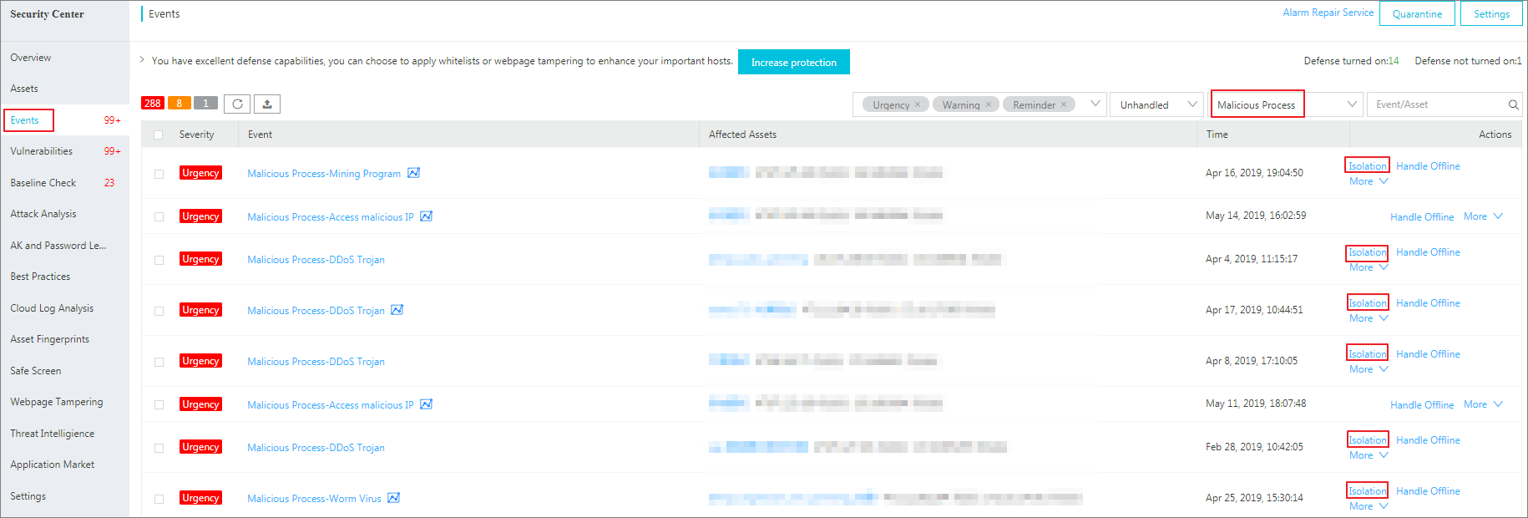Toggle the select-all checkbox in header
Viewport: 1528px width, 518px height.
pos(159,135)
